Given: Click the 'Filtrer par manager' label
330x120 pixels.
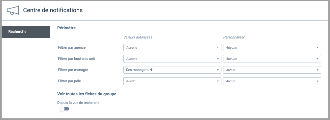Looking at the screenshot, I should [73, 70].
